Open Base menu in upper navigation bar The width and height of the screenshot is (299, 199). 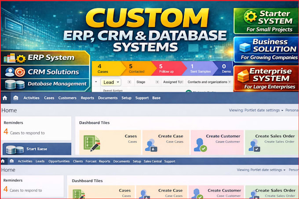coord(156,98)
